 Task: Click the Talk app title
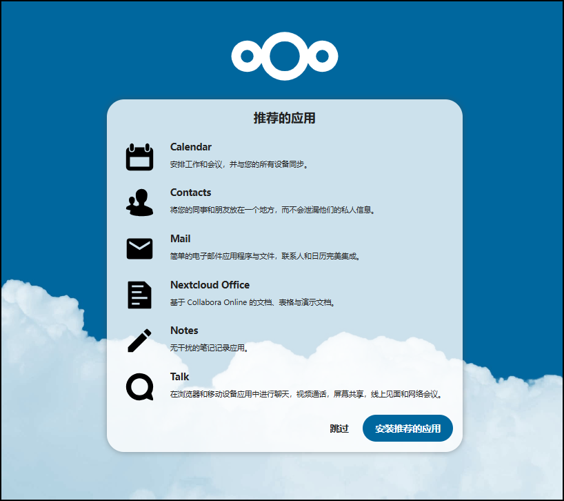(179, 377)
